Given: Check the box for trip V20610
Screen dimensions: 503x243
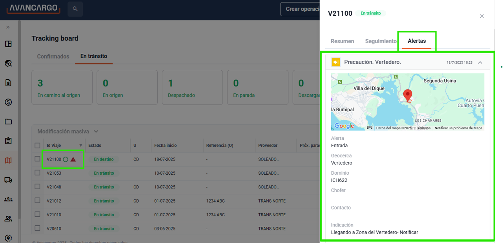Looking at the screenshot, I should (x=37, y=228).
